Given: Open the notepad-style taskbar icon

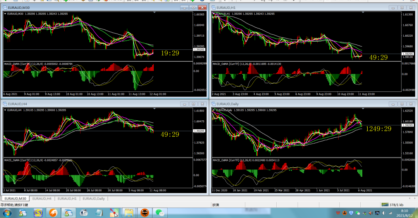Looking at the screenshot, I should pos(99,213).
